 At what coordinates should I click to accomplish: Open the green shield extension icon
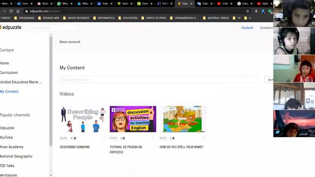(x=270, y=11)
